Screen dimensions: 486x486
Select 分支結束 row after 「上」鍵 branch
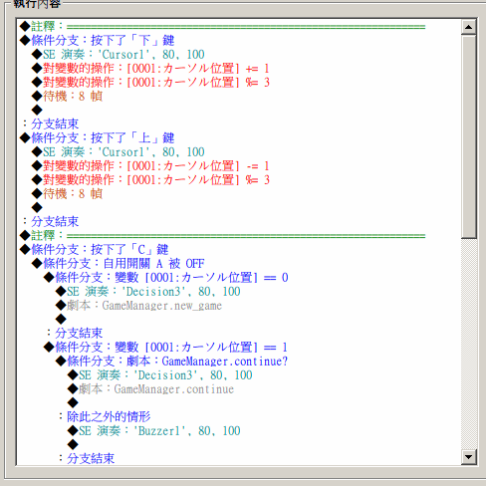pyautogui.click(x=50, y=221)
